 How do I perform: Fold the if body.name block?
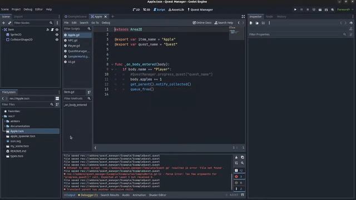coord(112,69)
